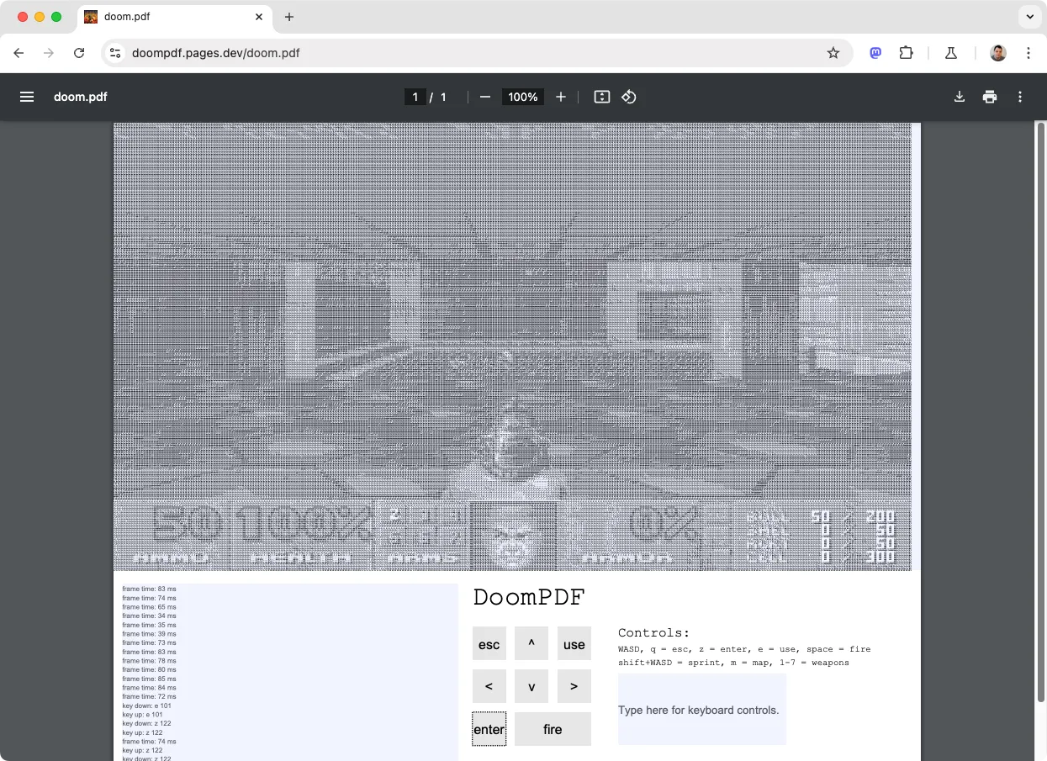Open the Chrome extensions puzzle icon
Image resolution: width=1047 pixels, height=761 pixels.
pos(907,52)
